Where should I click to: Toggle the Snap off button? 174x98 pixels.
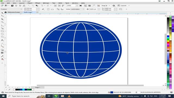point(98,5)
